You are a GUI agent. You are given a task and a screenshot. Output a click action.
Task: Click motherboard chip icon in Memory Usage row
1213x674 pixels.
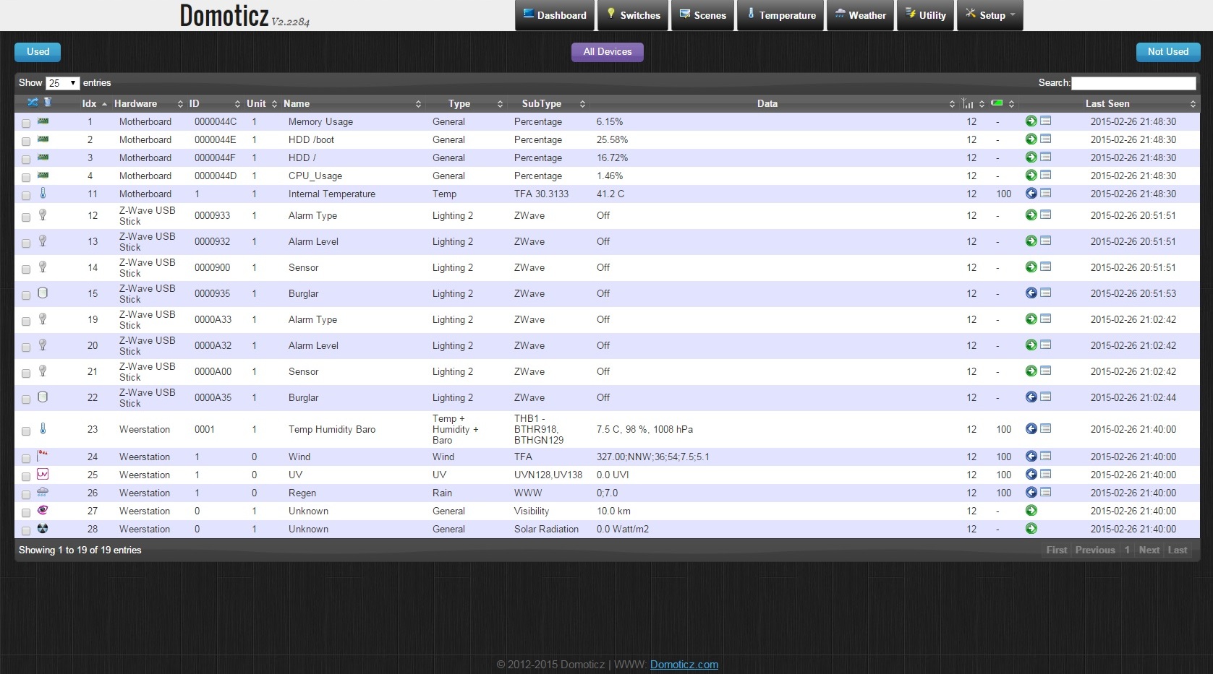(x=43, y=121)
